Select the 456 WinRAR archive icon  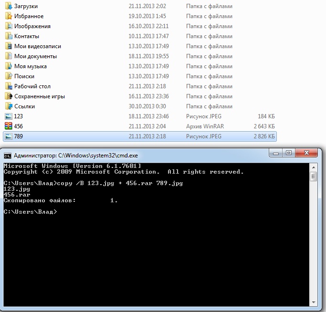tap(9, 126)
